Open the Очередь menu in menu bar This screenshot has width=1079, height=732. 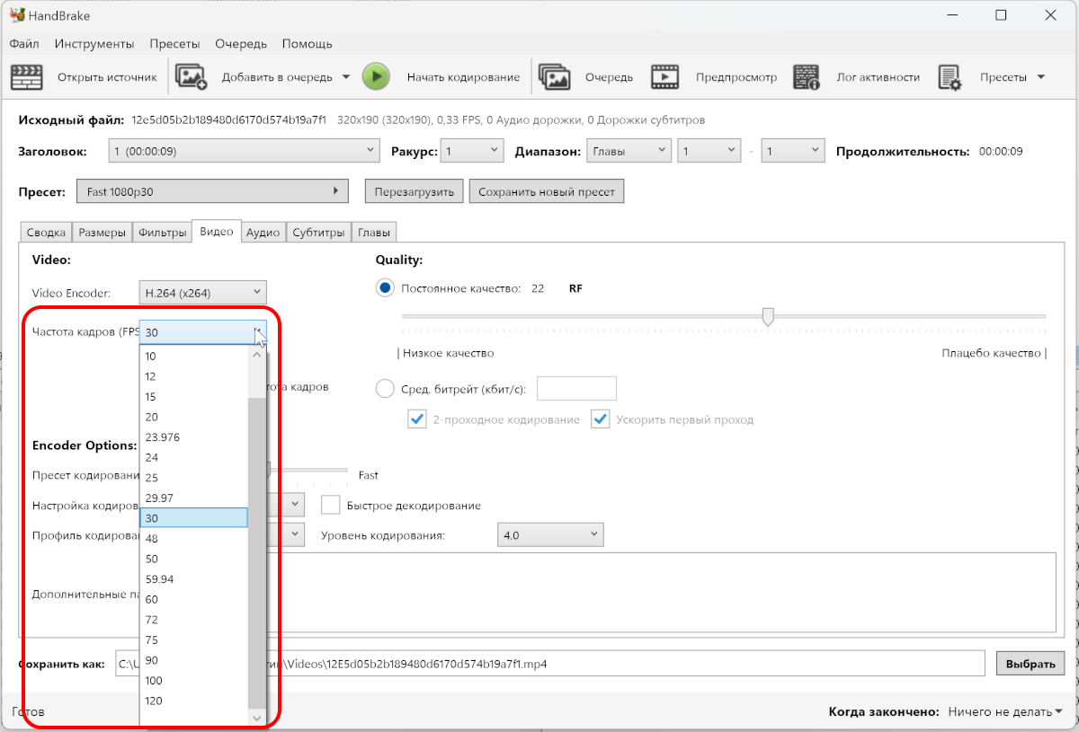point(241,43)
